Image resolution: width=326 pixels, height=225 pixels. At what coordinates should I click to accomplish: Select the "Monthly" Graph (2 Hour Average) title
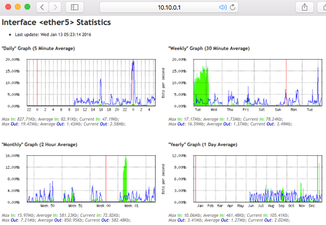click(x=40, y=145)
